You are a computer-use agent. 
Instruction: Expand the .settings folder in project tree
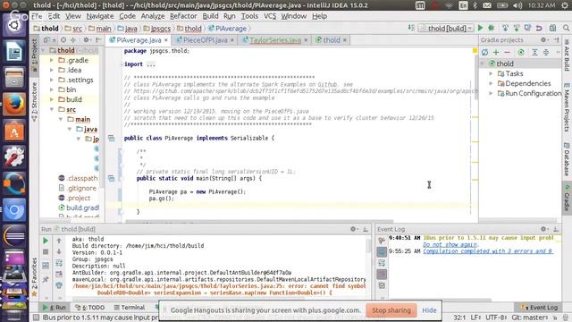coord(52,80)
